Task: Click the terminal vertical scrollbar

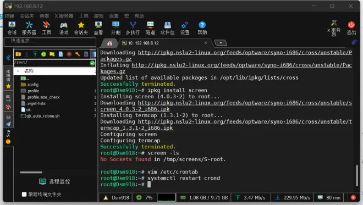Action: tap(357, 175)
